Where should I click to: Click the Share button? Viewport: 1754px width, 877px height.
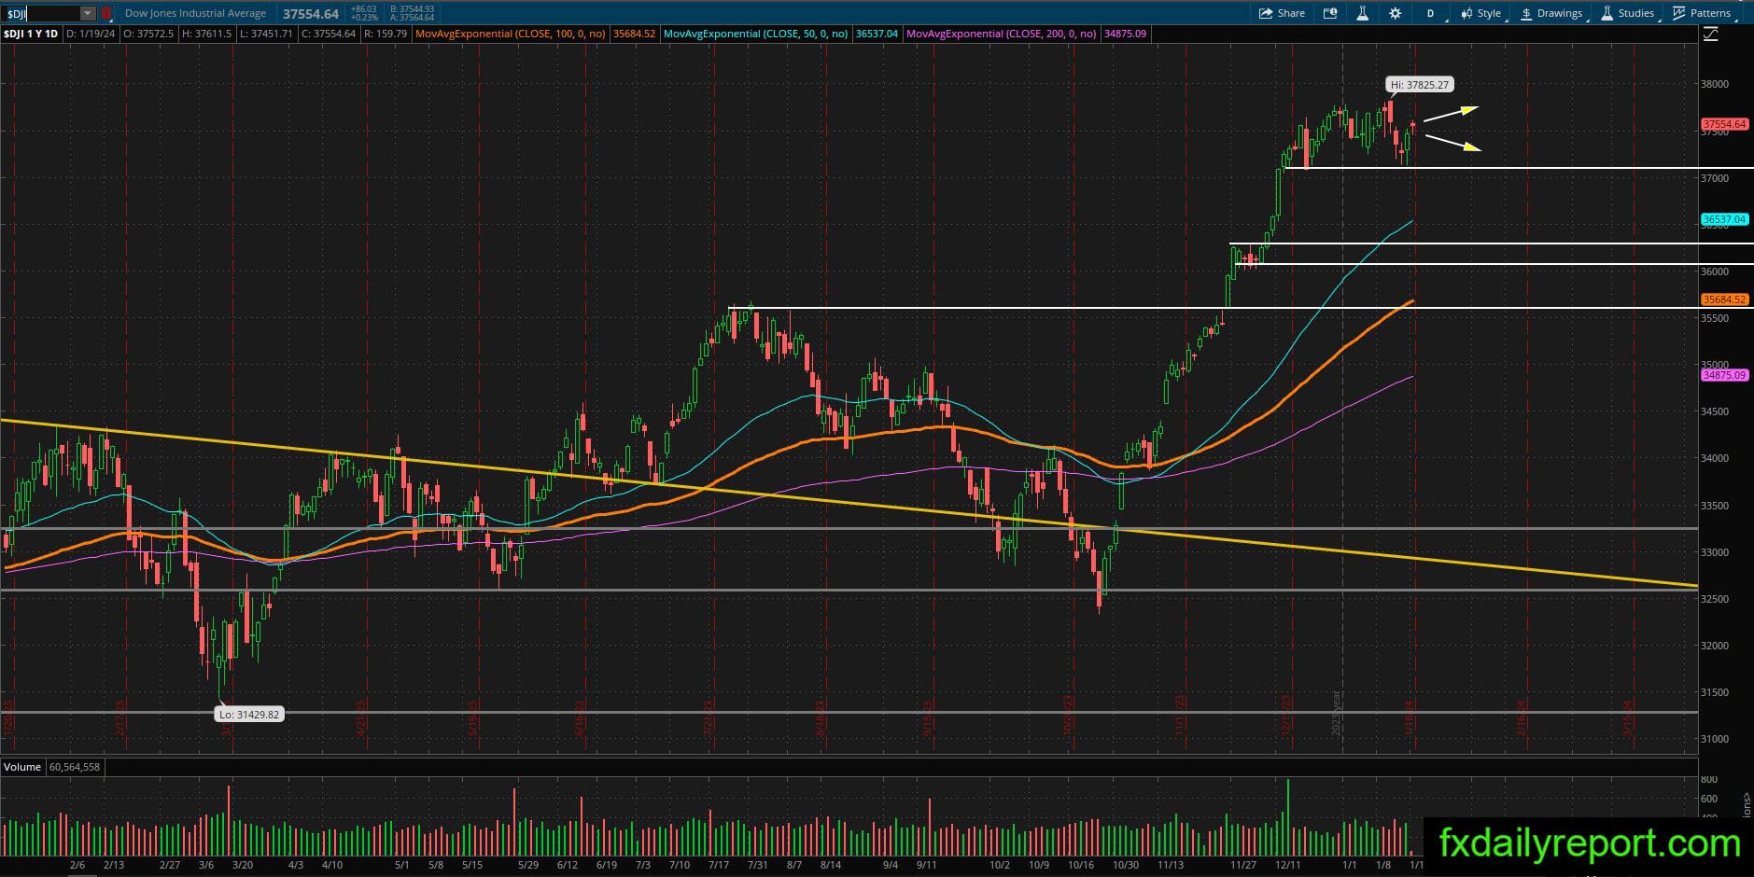tap(1282, 13)
